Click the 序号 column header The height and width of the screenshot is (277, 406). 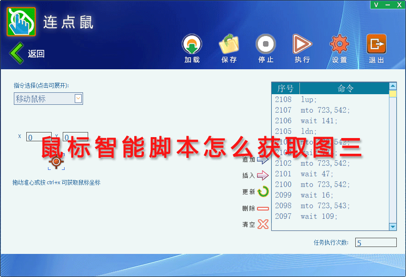[x=286, y=88]
